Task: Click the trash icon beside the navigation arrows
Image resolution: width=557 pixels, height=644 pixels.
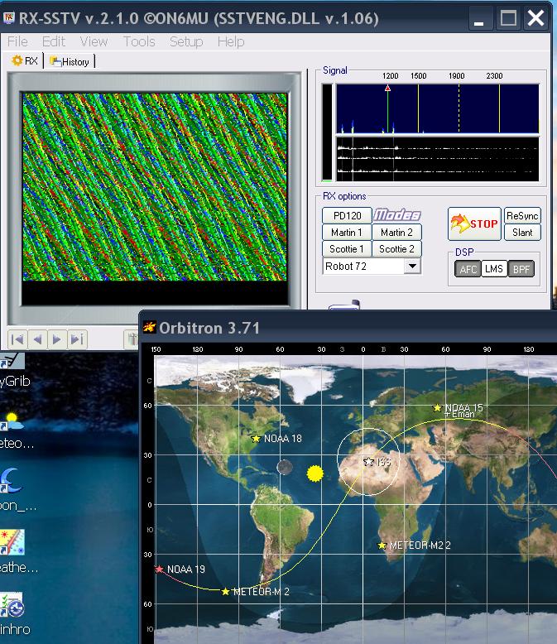Action: (131, 339)
